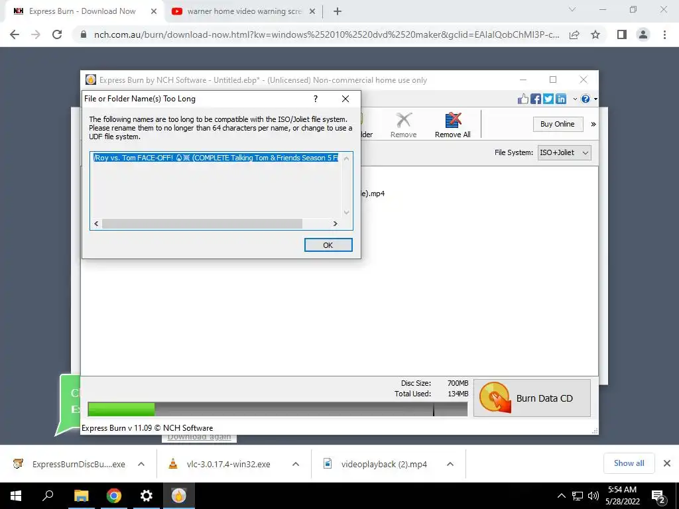This screenshot has width=679, height=509.
Task: Switch to the warner home video YouTube tab
Action: (244, 11)
